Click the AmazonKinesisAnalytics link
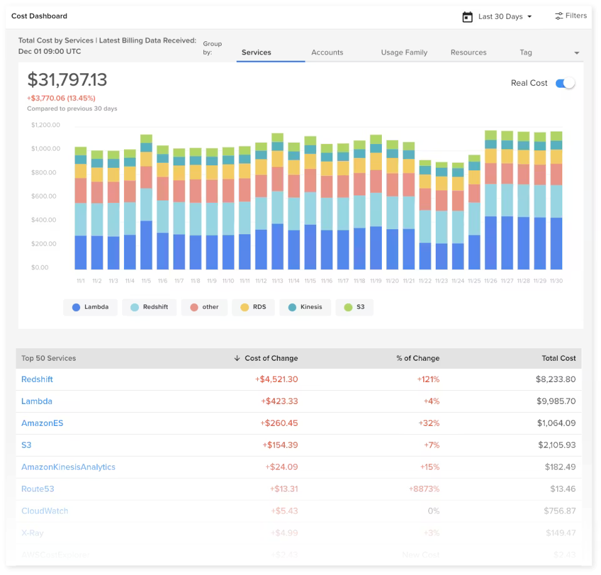 click(69, 467)
